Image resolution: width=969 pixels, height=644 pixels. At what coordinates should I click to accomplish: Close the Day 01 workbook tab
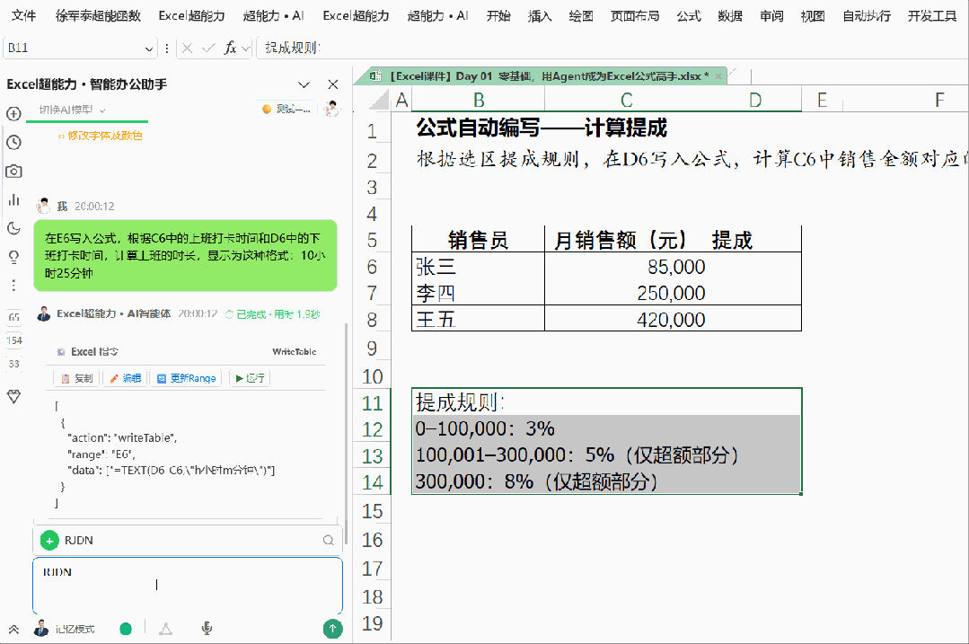click(x=718, y=76)
